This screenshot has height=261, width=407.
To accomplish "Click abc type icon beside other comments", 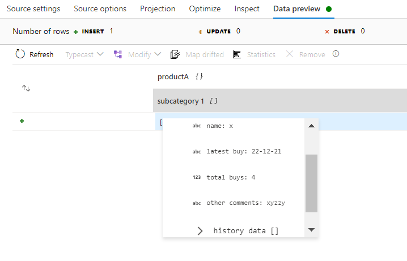I will coord(197,203).
